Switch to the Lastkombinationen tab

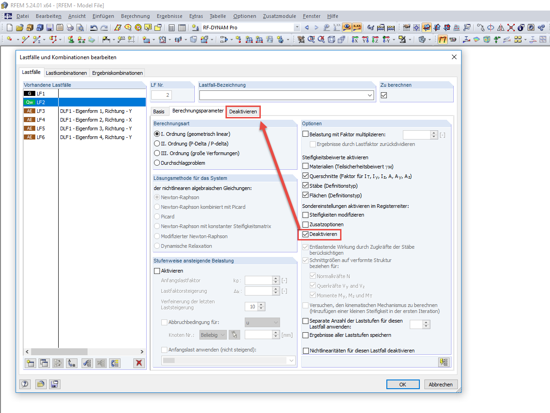click(x=66, y=73)
